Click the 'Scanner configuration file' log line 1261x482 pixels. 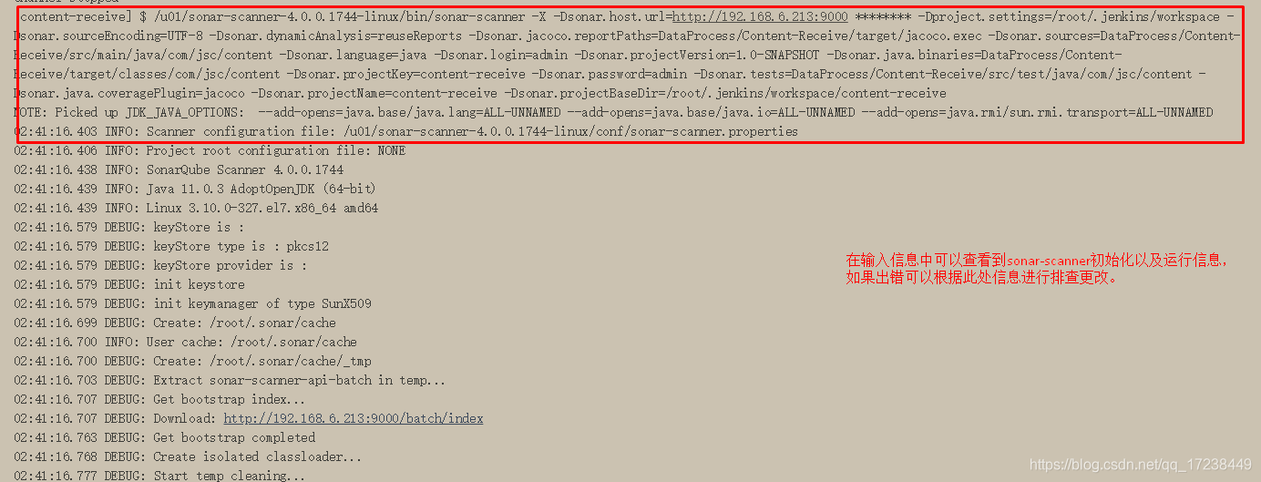click(x=405, y=131)
